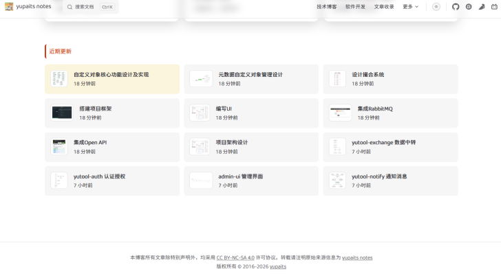Open article yutool-exchange 数据中转
Screen dimensions: 501x274
click(x=390, y=147)
